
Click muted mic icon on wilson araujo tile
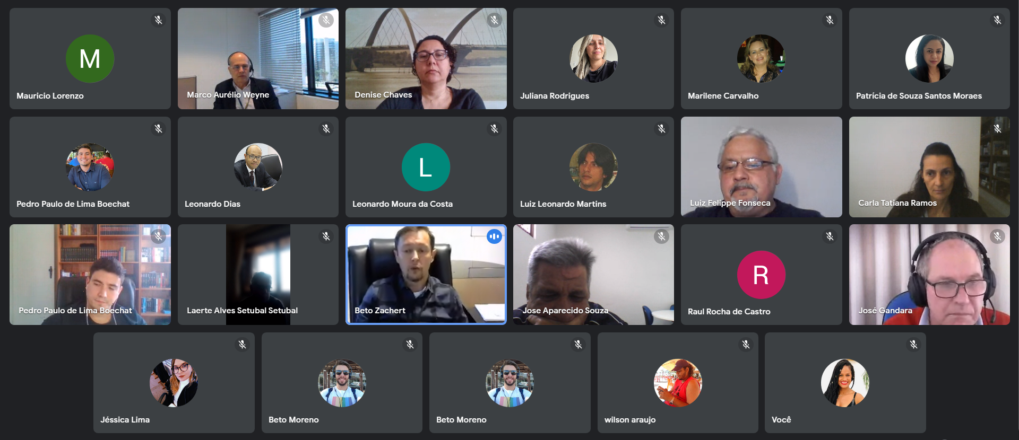(746, 345)
